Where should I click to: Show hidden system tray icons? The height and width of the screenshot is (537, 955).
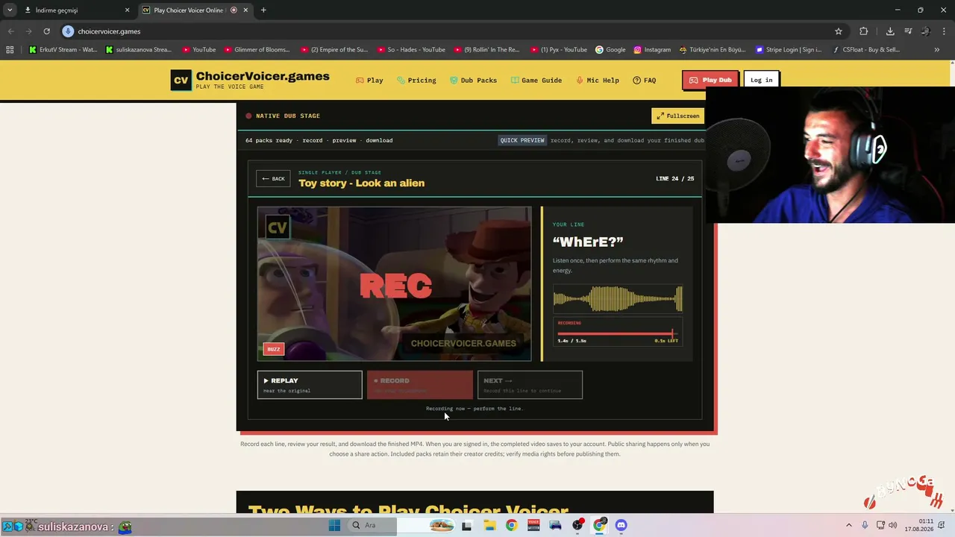(x=848, y=525)
